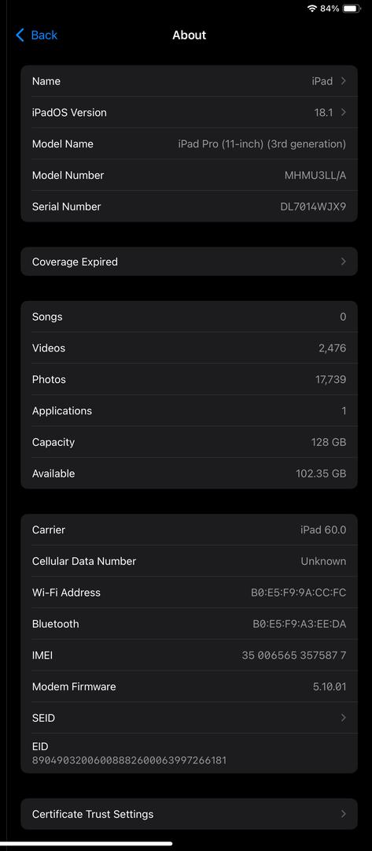Viewport: 372px width, 851px height.
Task: Select the Bluetooth address value
Action: [300, 624]
